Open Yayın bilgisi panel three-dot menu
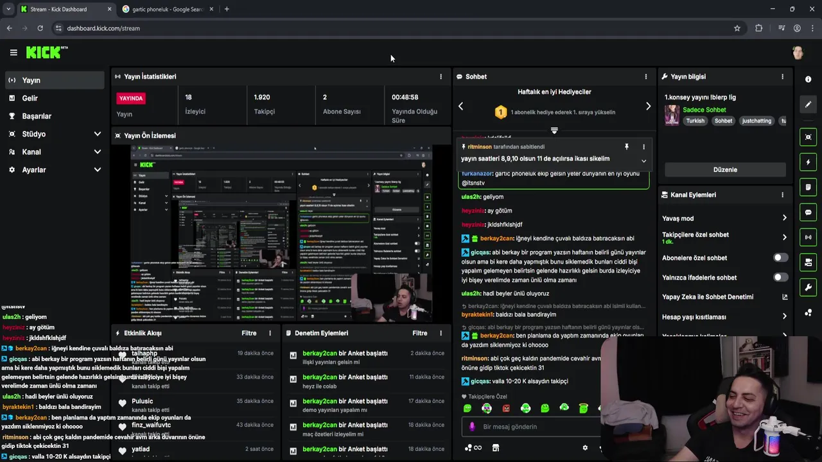This screenshot has width=822, height=462. (x=782, y=76)
